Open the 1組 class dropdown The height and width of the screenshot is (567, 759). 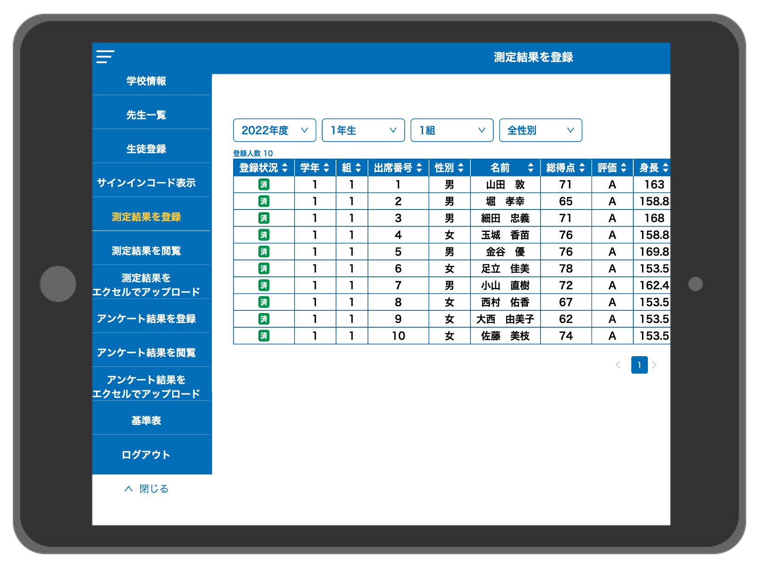click(452, 130)
